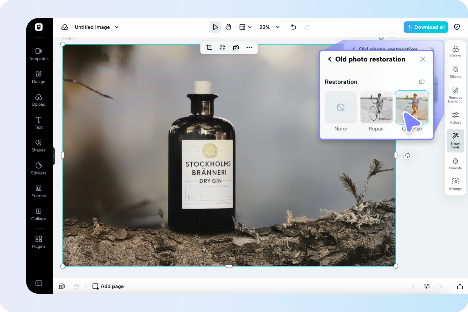
Task: Toggle the before/after compare view
Action: tap(422, 82)
